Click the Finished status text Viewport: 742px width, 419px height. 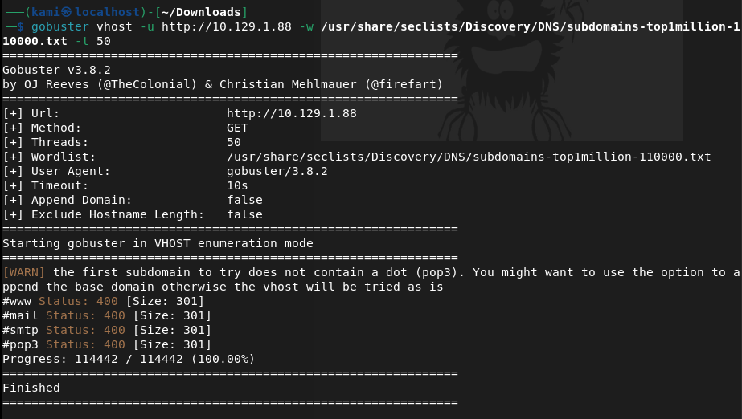[x=31, y=388]
